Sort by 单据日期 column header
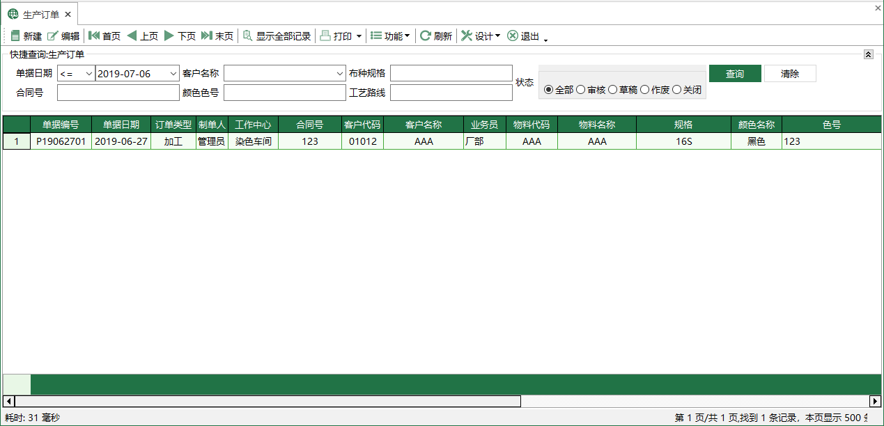 [x=121, y=125]
